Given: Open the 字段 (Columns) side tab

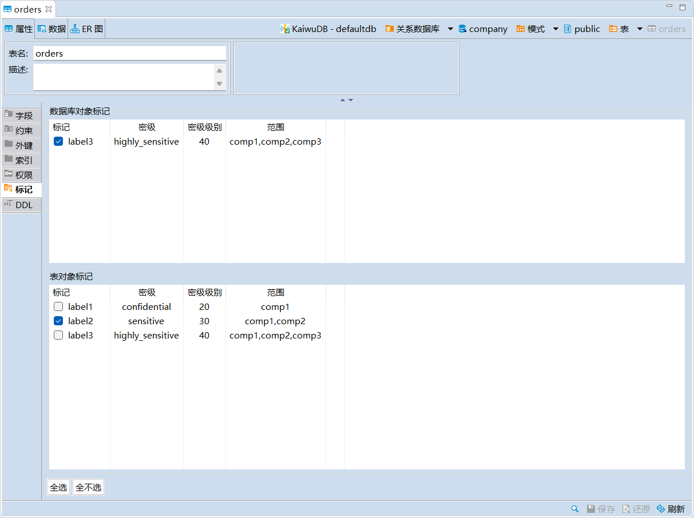Looking at the screenshot, I should (x=22, y=115).
